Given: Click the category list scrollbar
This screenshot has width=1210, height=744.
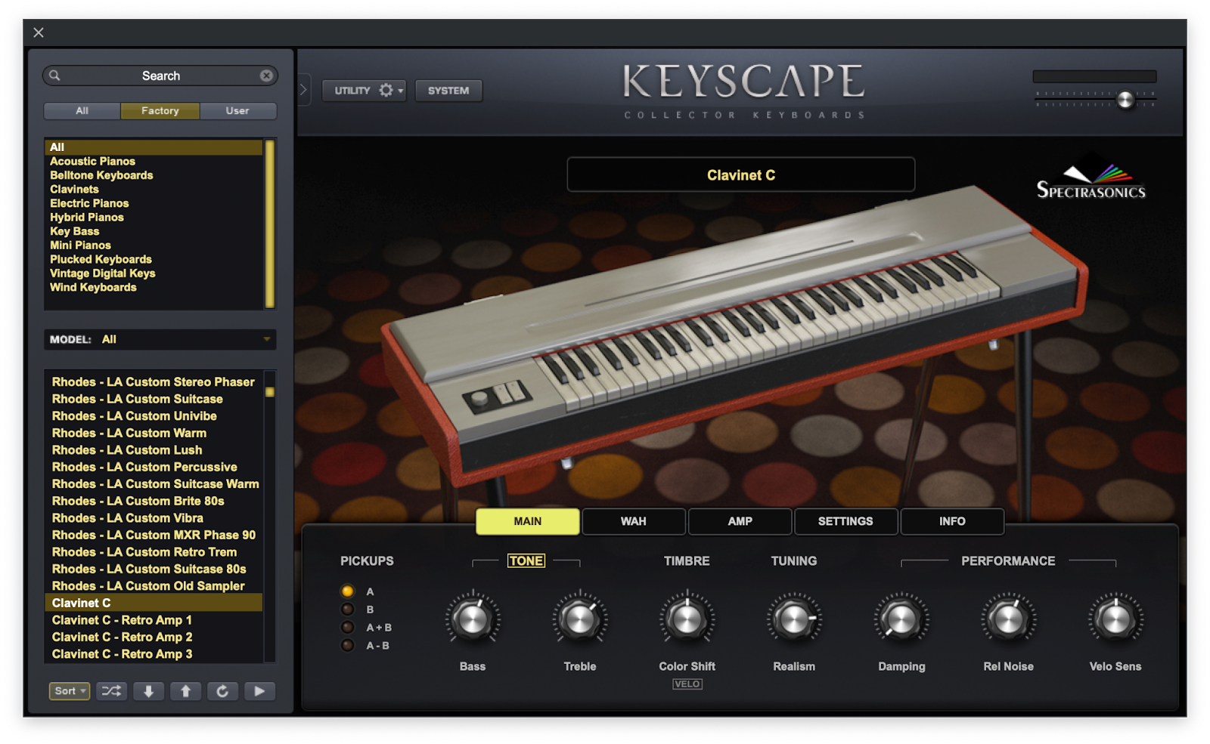Looking at the screenshot, I should point(269,224).
